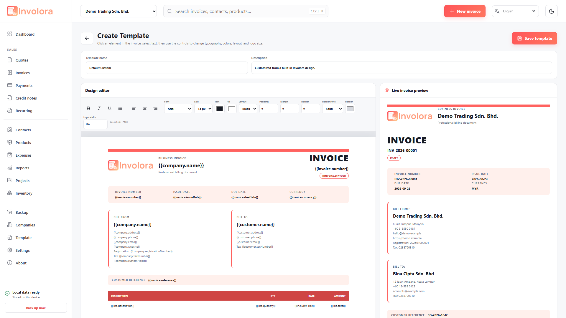The height and width of the screenshot is (318, 566).
Task: Open the Text color swatch
Action: tap(220, 109)
